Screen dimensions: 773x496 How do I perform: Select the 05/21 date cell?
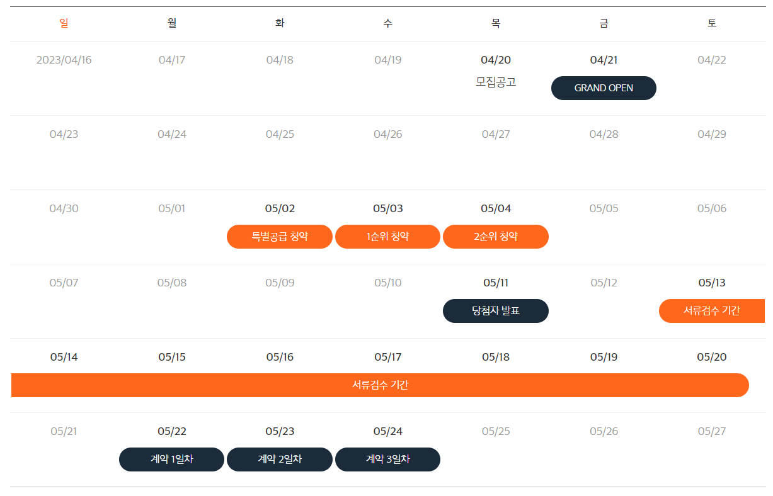[x=63, y=431]
